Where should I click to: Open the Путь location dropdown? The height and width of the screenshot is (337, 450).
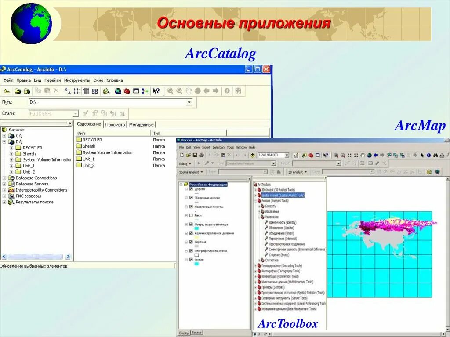point(189,102)
